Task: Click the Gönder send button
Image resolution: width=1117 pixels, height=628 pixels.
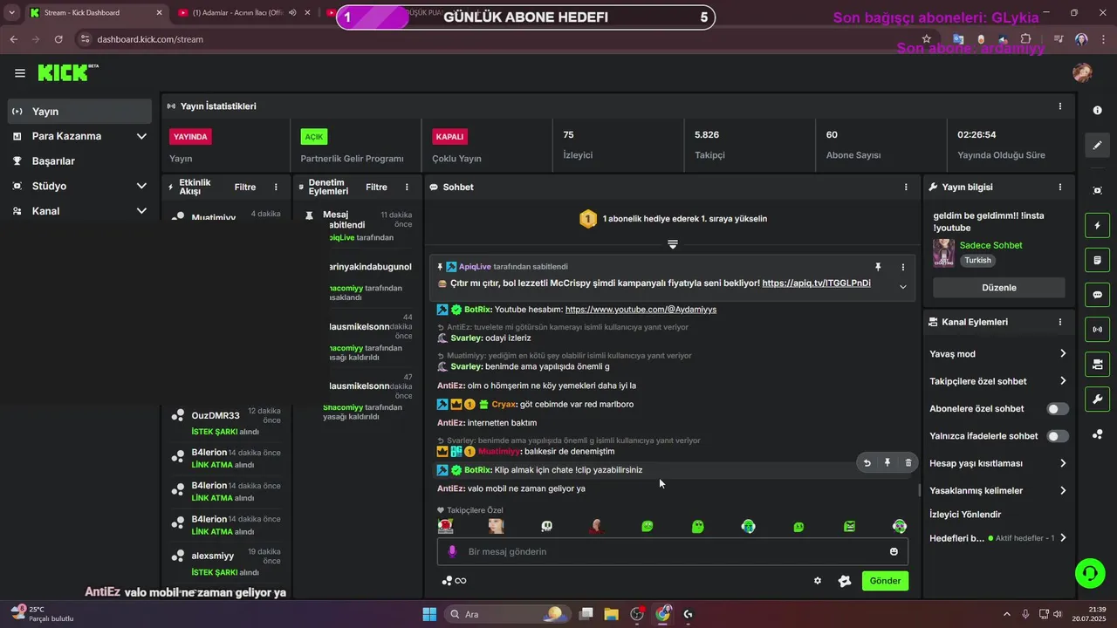Action: pos(885,581)
